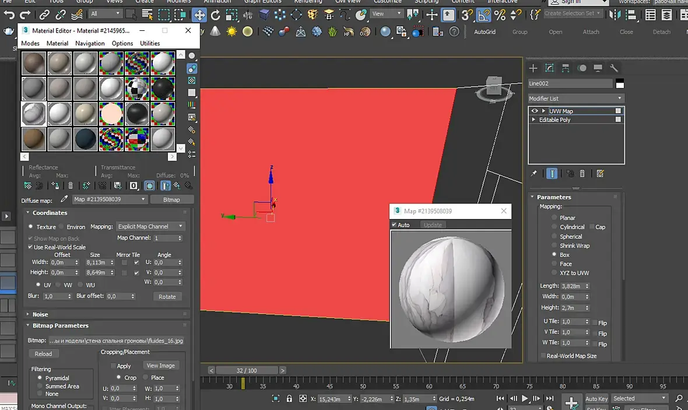
Task: Click the View Image button
Action: [160, 366]
